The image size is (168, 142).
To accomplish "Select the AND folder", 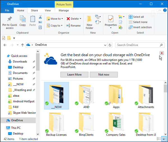I will click(x=86, y=96).
